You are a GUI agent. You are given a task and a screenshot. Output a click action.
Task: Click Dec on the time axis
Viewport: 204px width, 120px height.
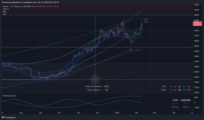coord(98,113)
